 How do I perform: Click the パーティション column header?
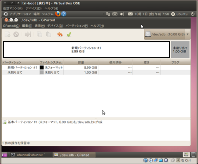[21, 62]
